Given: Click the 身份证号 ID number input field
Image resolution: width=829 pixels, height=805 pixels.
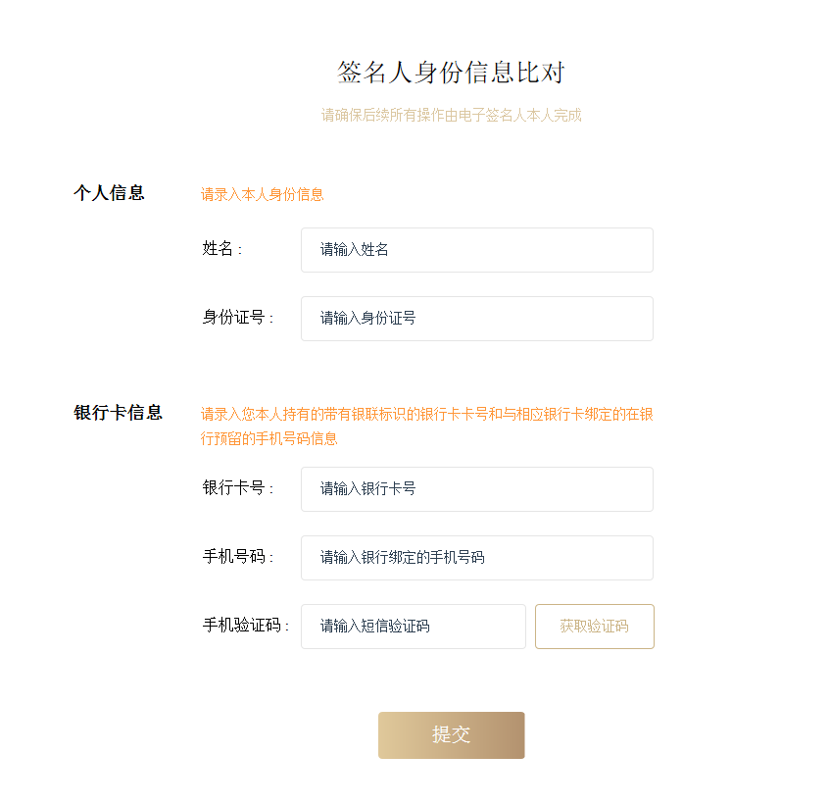Looking at the screenshot, I should [x=476, y=319].
